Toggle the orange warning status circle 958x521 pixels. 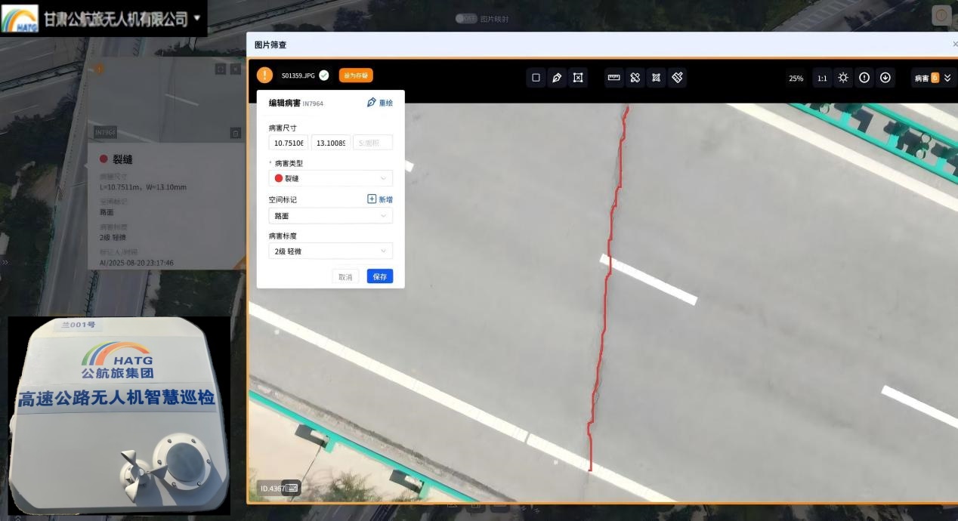[x=264, y=75]
